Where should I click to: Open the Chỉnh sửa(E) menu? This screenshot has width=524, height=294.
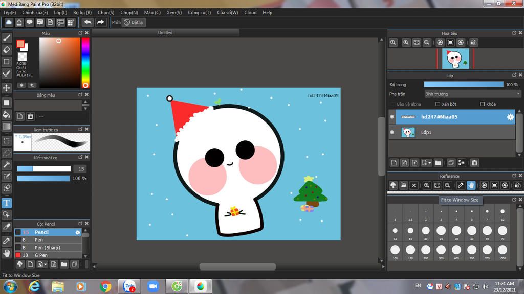click(35, 12)
